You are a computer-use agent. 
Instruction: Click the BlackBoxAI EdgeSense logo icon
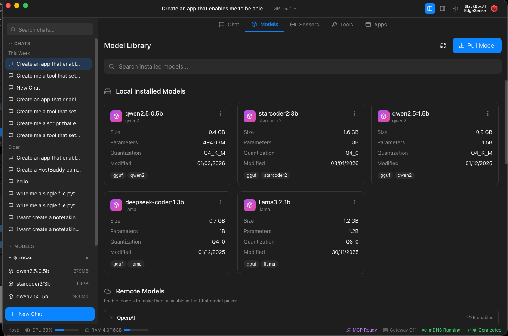click(x=494, y=9)
